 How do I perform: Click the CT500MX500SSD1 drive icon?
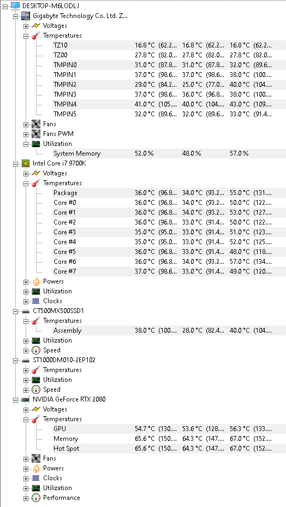26,311
